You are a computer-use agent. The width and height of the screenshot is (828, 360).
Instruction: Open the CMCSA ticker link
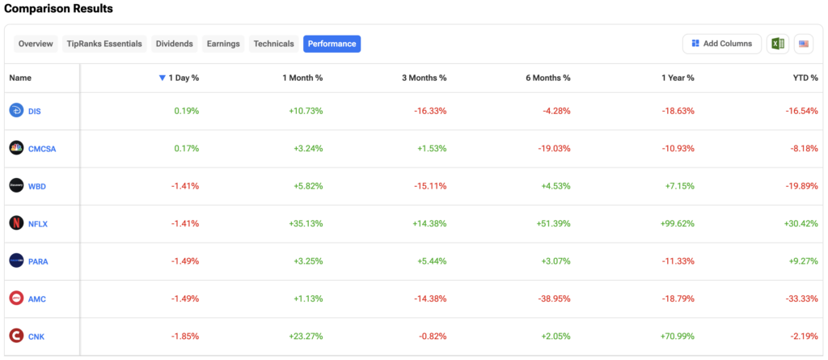[x=42, y=148]
